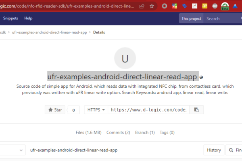The height and width of the screenshot is (161, 242).
Task: Click the project description text
Action: (125, 89)
